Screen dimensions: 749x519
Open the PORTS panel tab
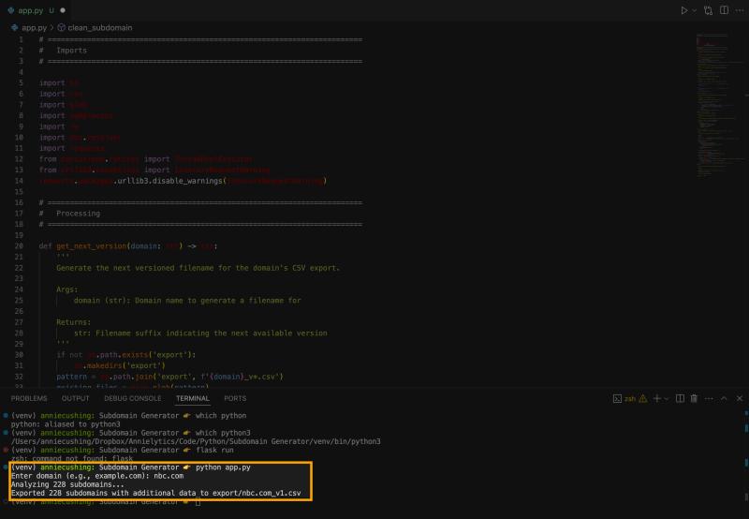click(235, 398)
